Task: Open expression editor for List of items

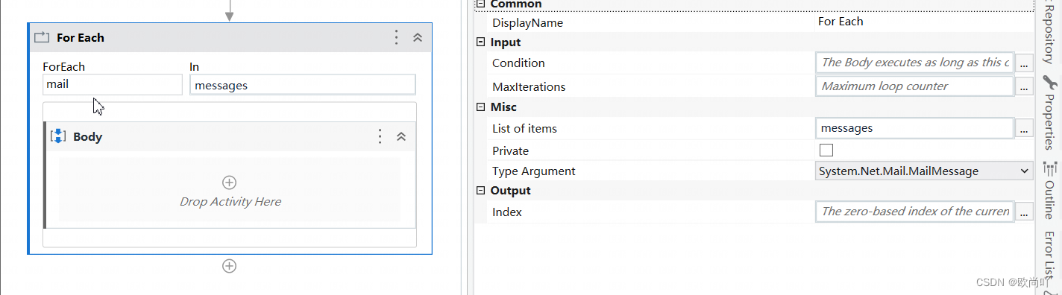Action: (1025, 129)
